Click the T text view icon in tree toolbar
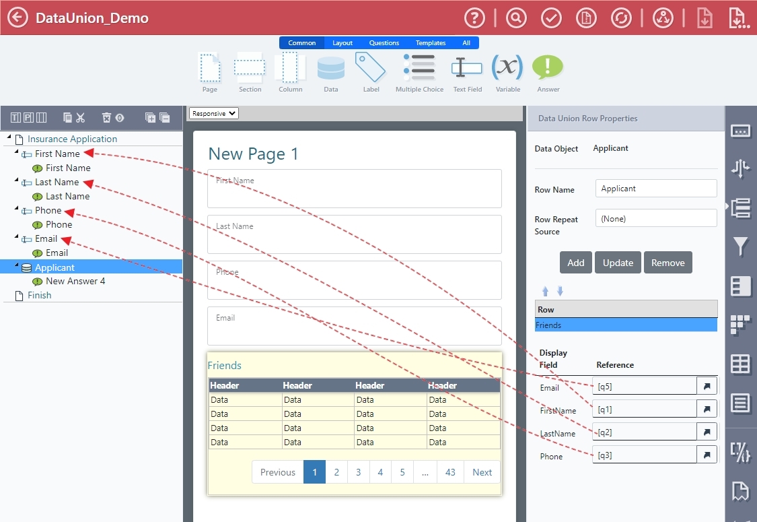This screenshot has height=522, width=757. (x=15, y=117)
